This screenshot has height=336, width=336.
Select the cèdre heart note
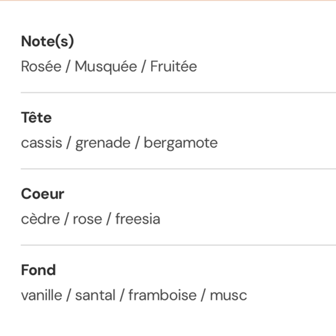click(40, 219)
